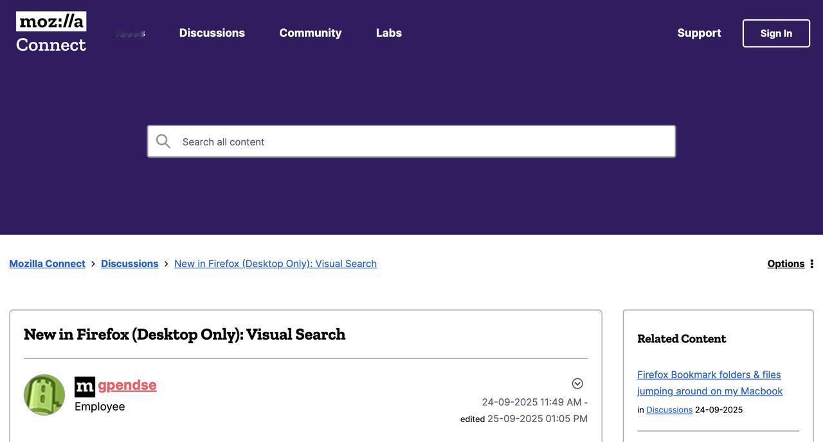Click the Mozilla 'm' employee badge icon
This screenshot has width=823, height=442.
[x=85, y=387]
